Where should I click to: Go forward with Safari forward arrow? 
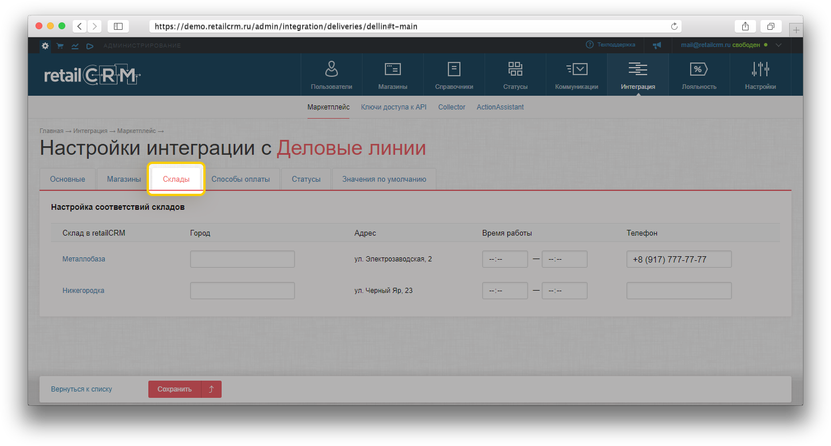pos(94,26)
